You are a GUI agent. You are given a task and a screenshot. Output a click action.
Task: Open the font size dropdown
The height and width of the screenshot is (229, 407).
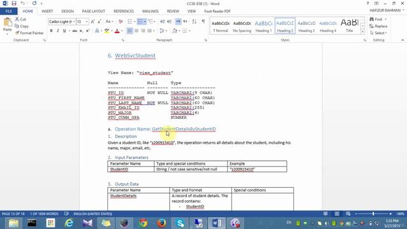click(x=86, y=22)
